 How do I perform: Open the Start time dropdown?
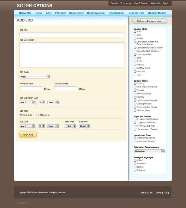(70, 126)
